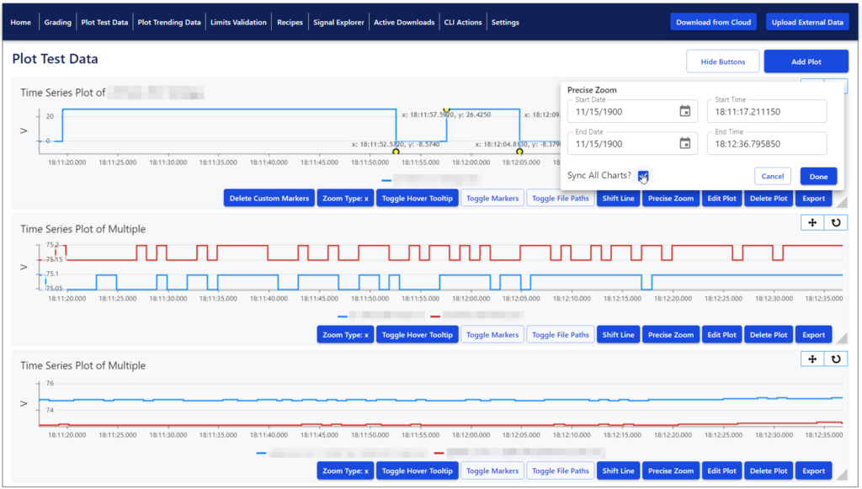Click the resize handle of the second plot
Viewport: 862px width, 489px height.
pos(842,338)
